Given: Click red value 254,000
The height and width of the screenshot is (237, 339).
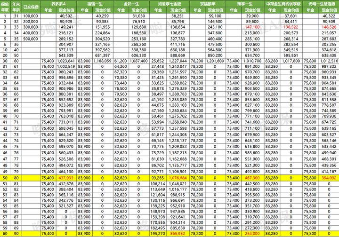Looking at the screenshot, I should [x=252, y=234].
